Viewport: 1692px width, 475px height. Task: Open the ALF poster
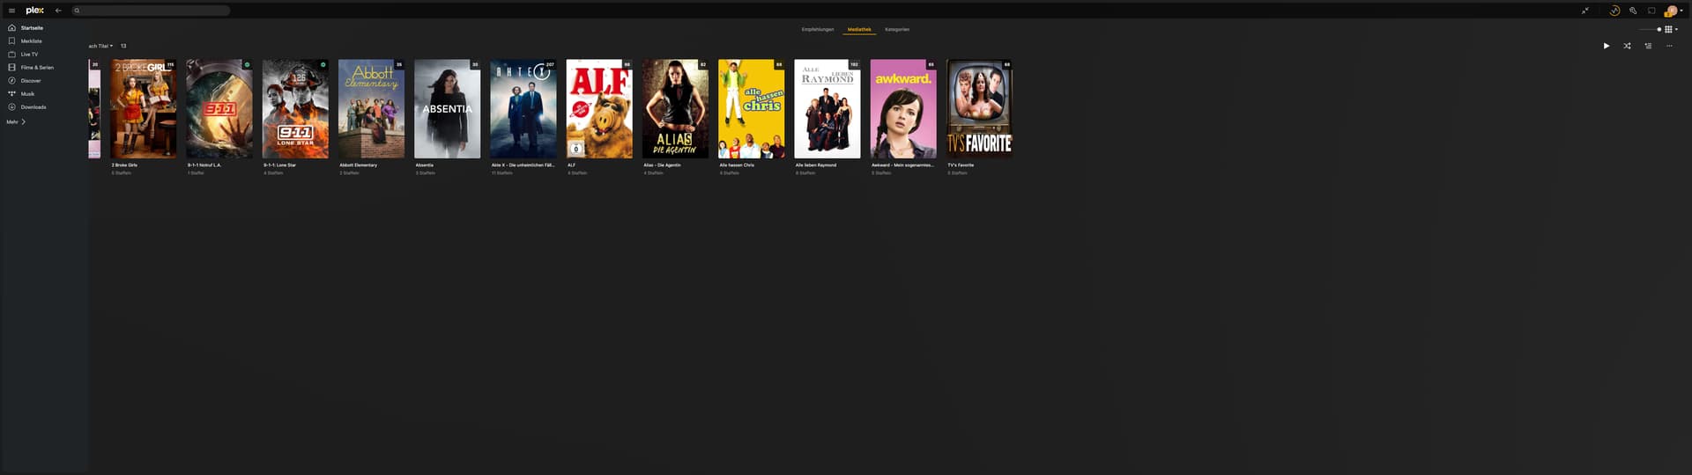pyautogui.click(x=599, y=109)
